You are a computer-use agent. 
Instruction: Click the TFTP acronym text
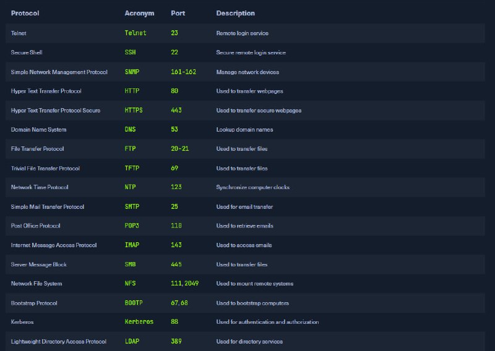pos(132,168)
